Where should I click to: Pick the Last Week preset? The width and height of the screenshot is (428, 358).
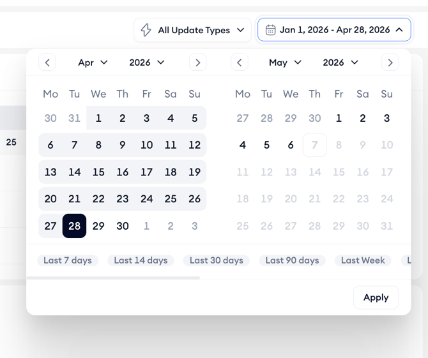(x=363, y=260)
